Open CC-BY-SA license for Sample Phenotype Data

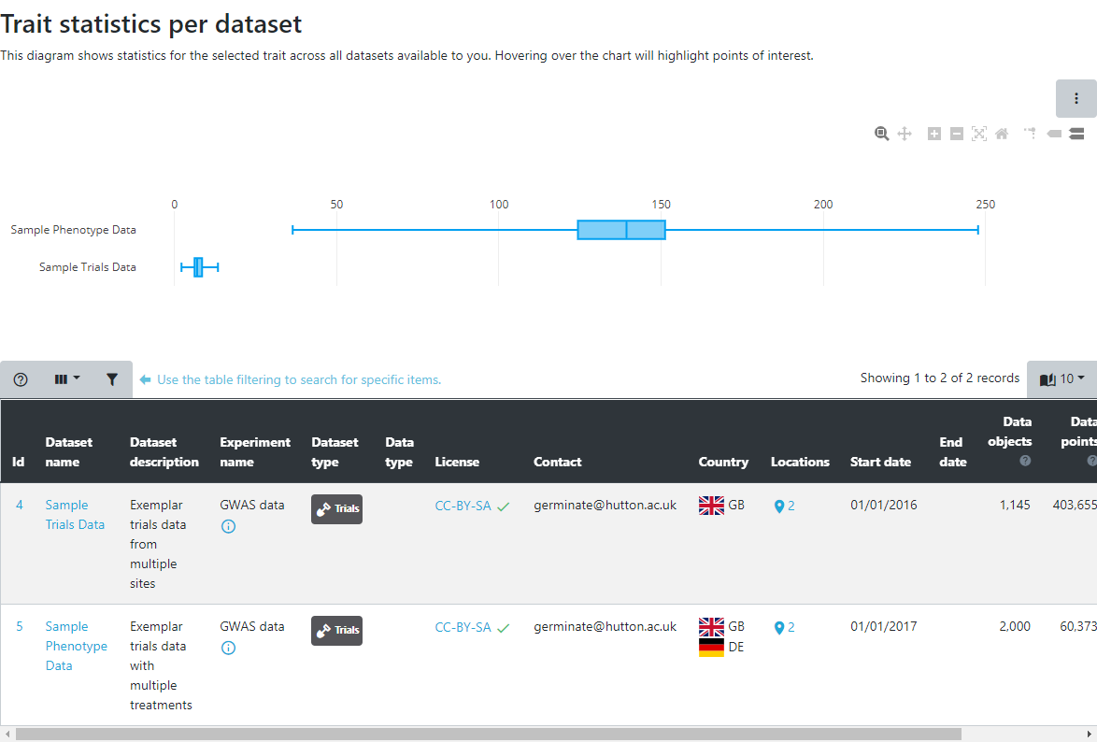tap(463, 628)
